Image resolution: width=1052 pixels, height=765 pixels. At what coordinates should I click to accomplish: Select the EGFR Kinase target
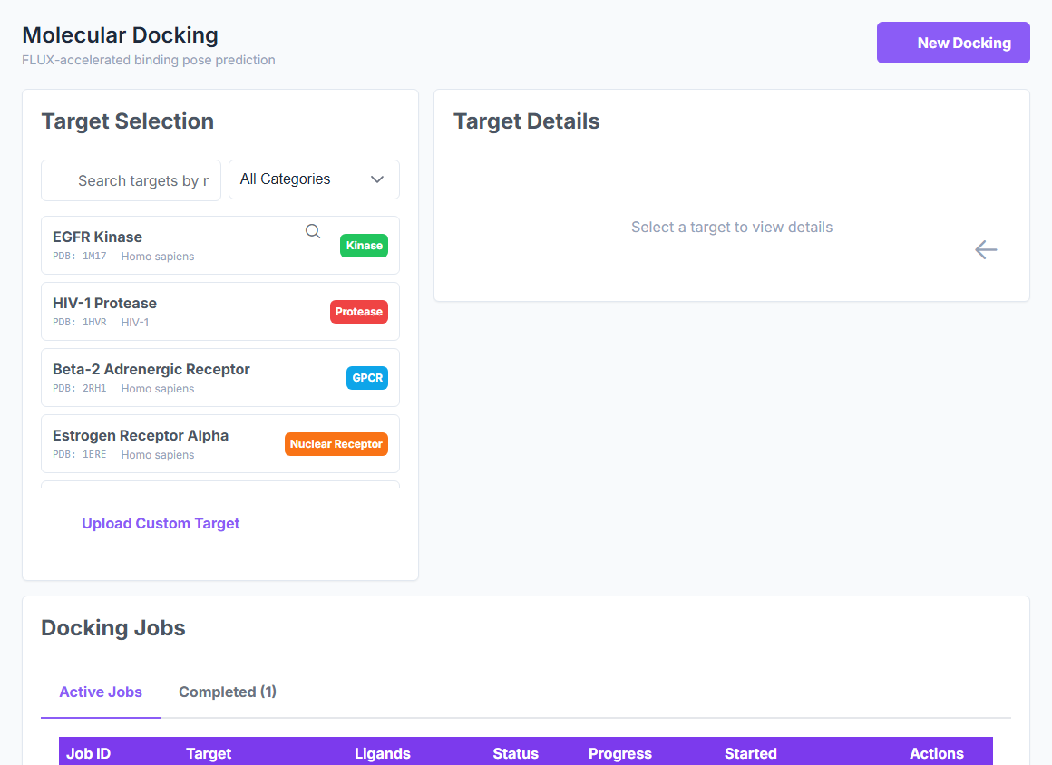click(220, 246)
